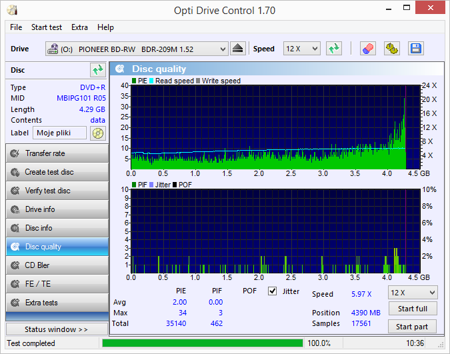Click the PIF Total value 462

pyautogui.click(x=217, y=323)
